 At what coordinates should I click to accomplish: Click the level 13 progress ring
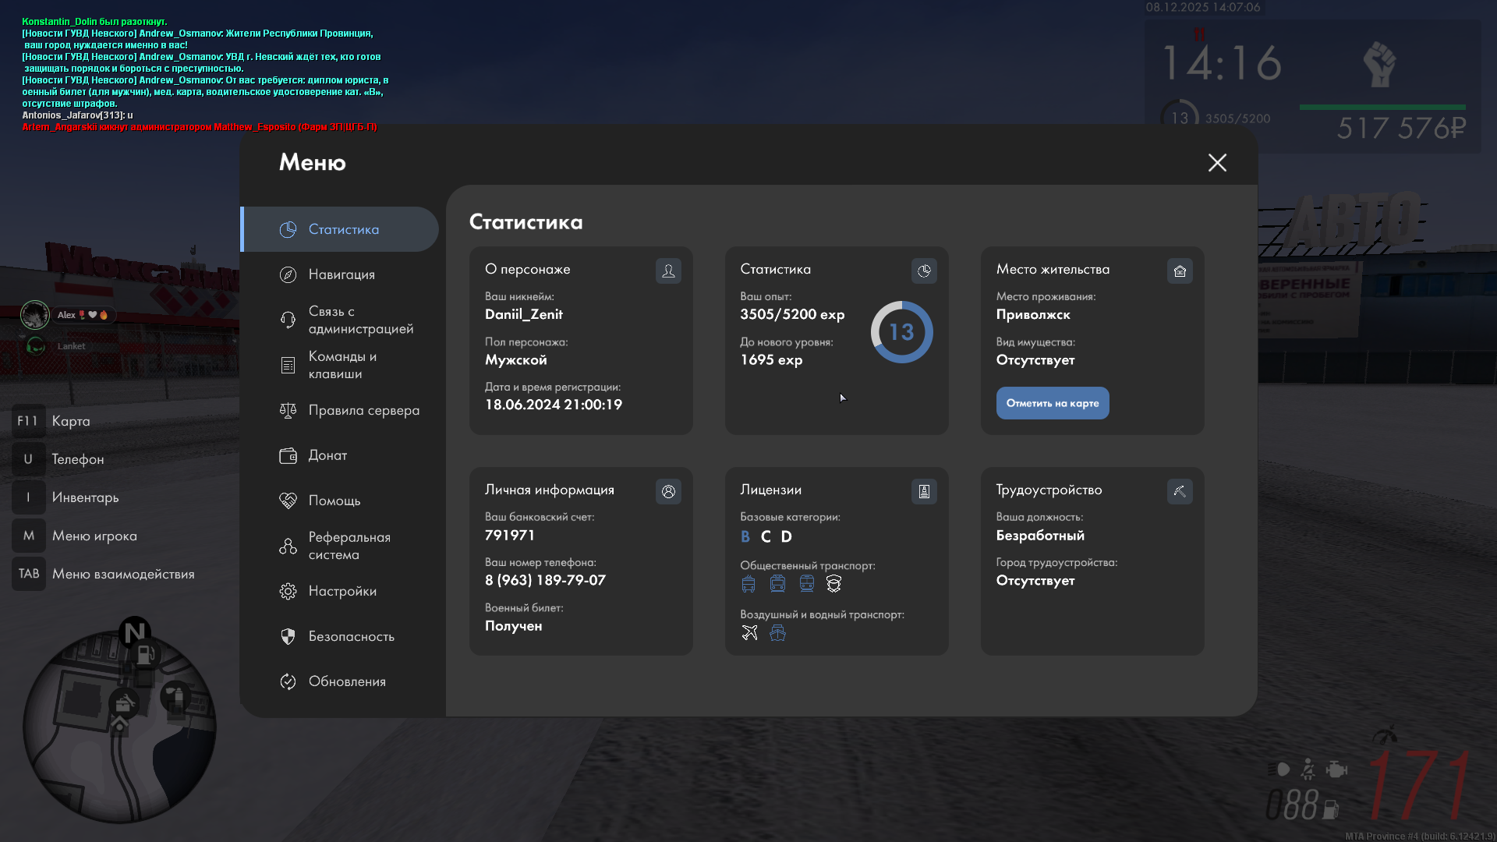tap(901, 332)
